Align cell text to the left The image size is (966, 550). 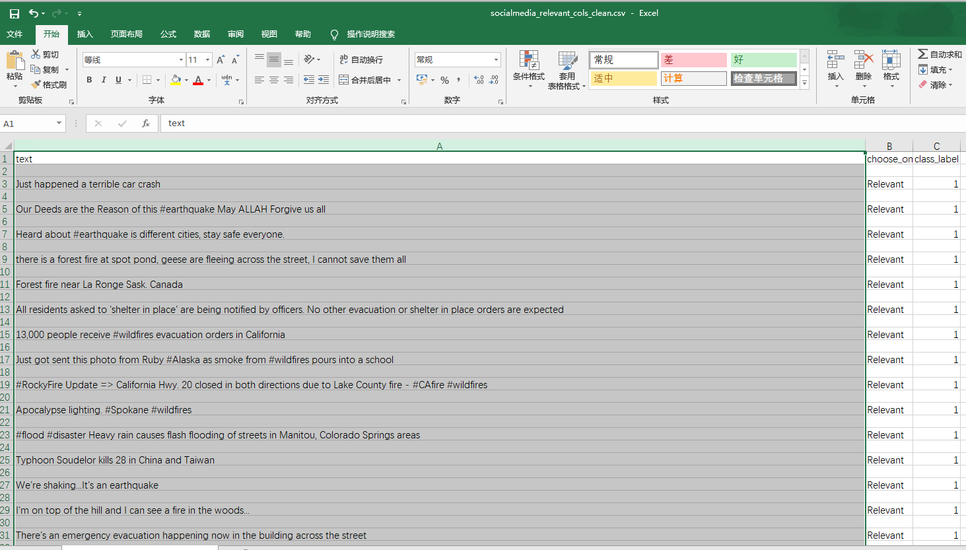pos(259,80)
